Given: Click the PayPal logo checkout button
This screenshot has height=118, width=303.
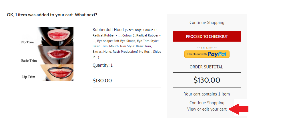Looking at the screenshot, I should coord(207,54).
